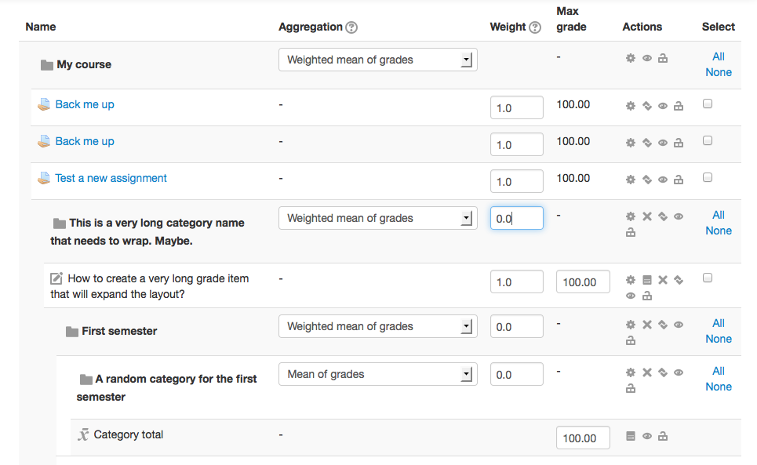This screenshot has height=465, width=757.
Task: Open the aggregation dropdown for My course
Action: pos(377,60)
